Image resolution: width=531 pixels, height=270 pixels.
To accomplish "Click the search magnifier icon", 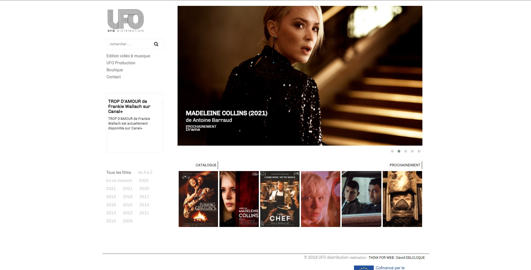I will tap(156, 44).
